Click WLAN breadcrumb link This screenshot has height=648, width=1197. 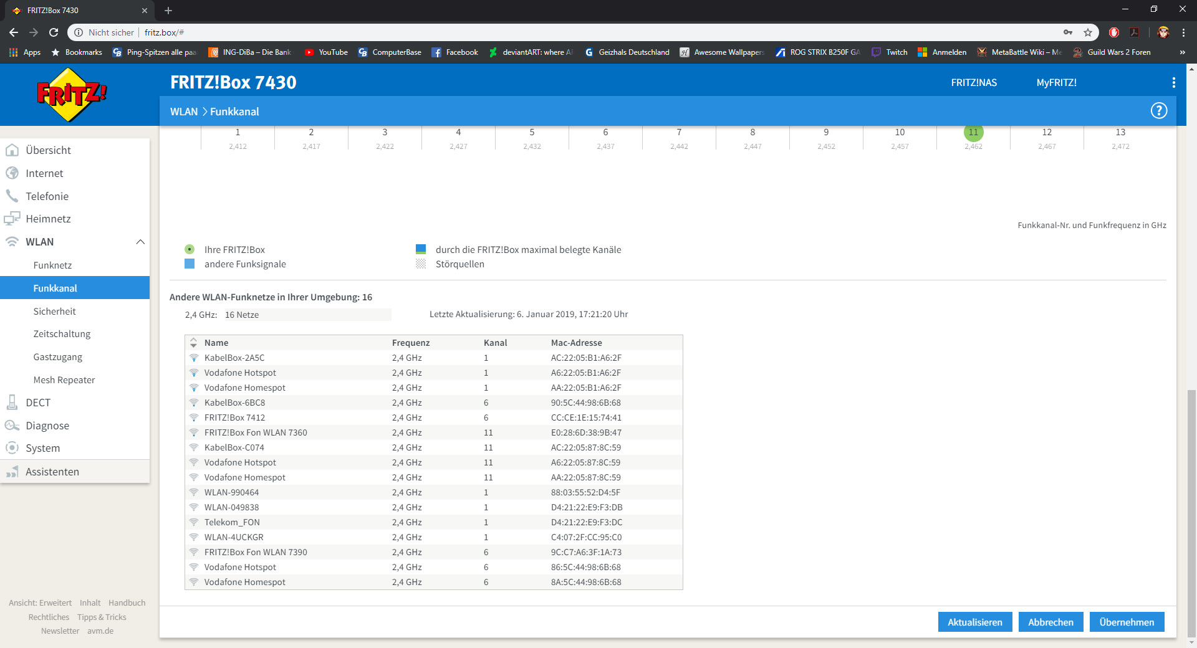(x=184, y=112)
